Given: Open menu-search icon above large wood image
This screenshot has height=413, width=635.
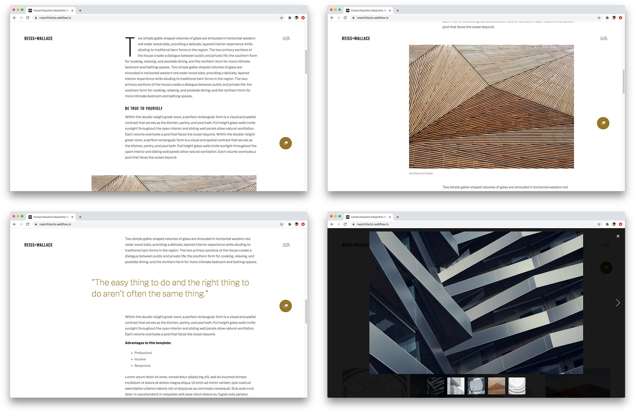Looking at the screenshot, I should point(604,38).
